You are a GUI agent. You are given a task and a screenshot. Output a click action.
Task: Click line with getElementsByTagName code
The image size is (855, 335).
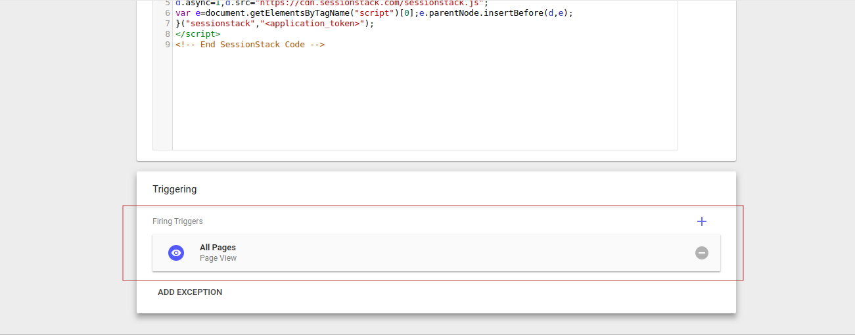(374, 13)
